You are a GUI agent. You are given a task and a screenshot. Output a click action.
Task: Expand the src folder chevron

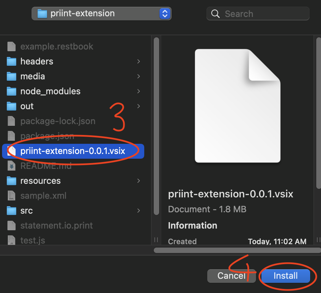(138, 211)
